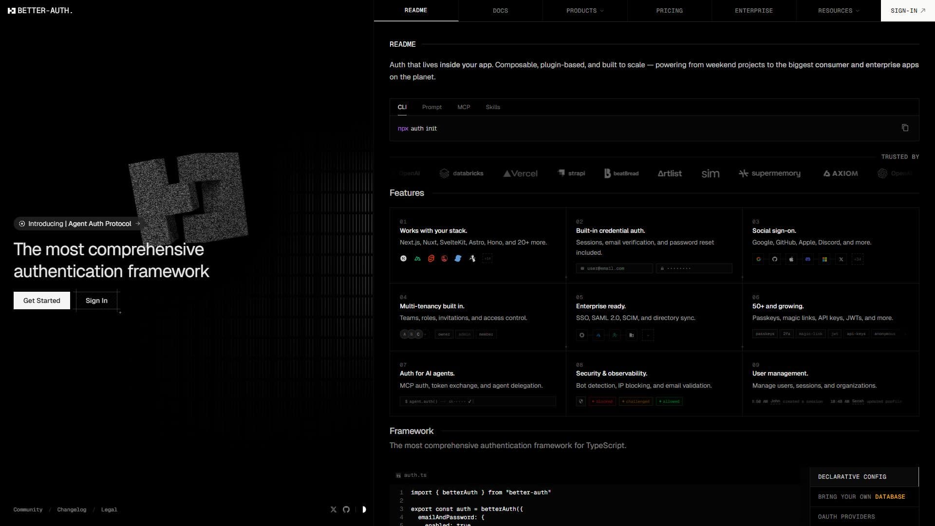The width and height of the screenshot is (935, 526).
Task: Click the green allowed status badge
Action: pos(670,401)
